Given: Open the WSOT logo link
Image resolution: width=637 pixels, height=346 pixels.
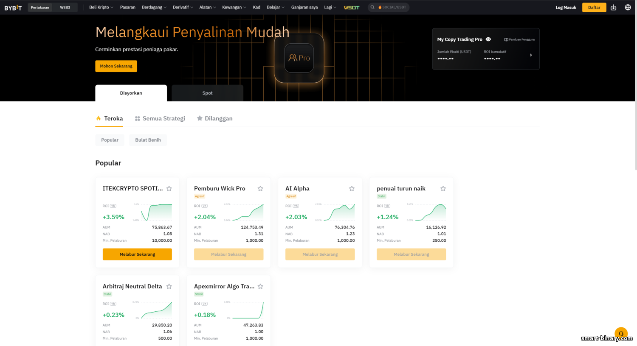Looking at the screenshot, I should (351, 8).
